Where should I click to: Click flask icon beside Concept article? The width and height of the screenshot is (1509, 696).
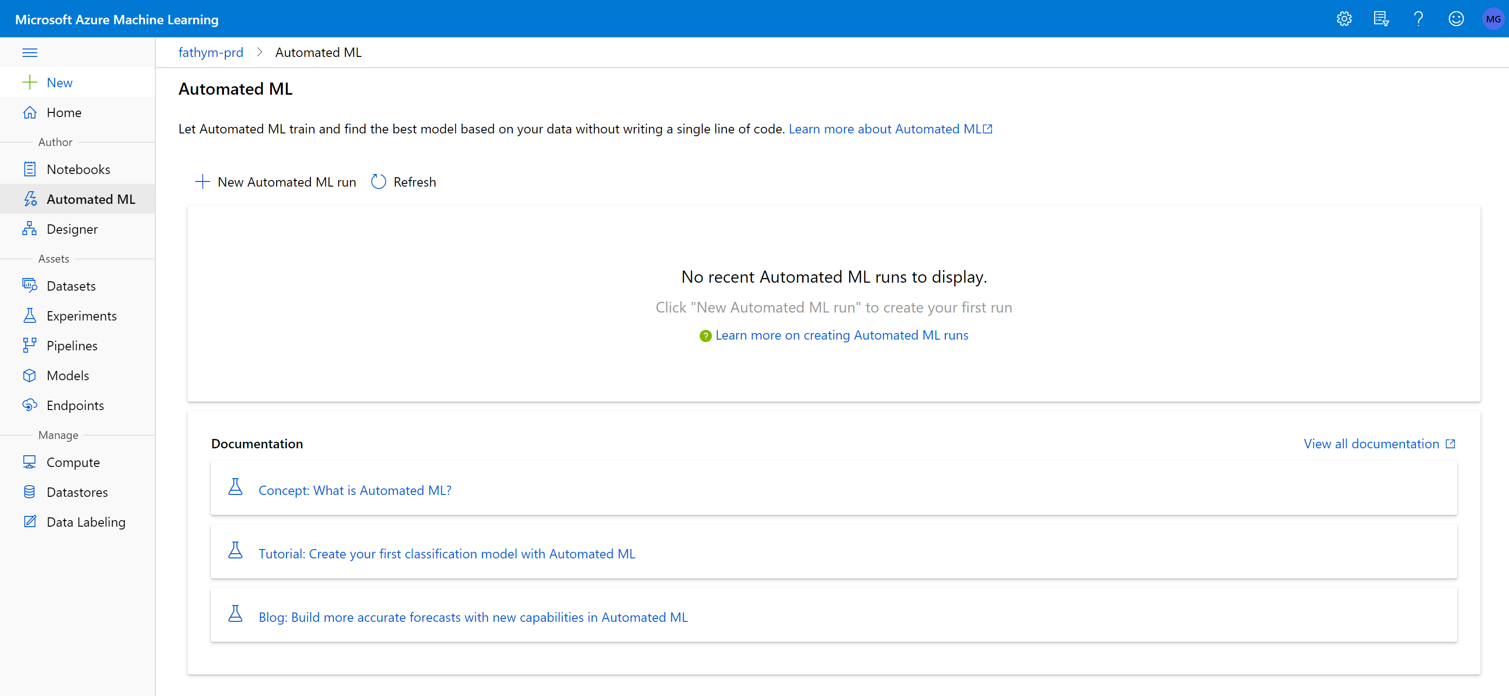click(236, 487)
